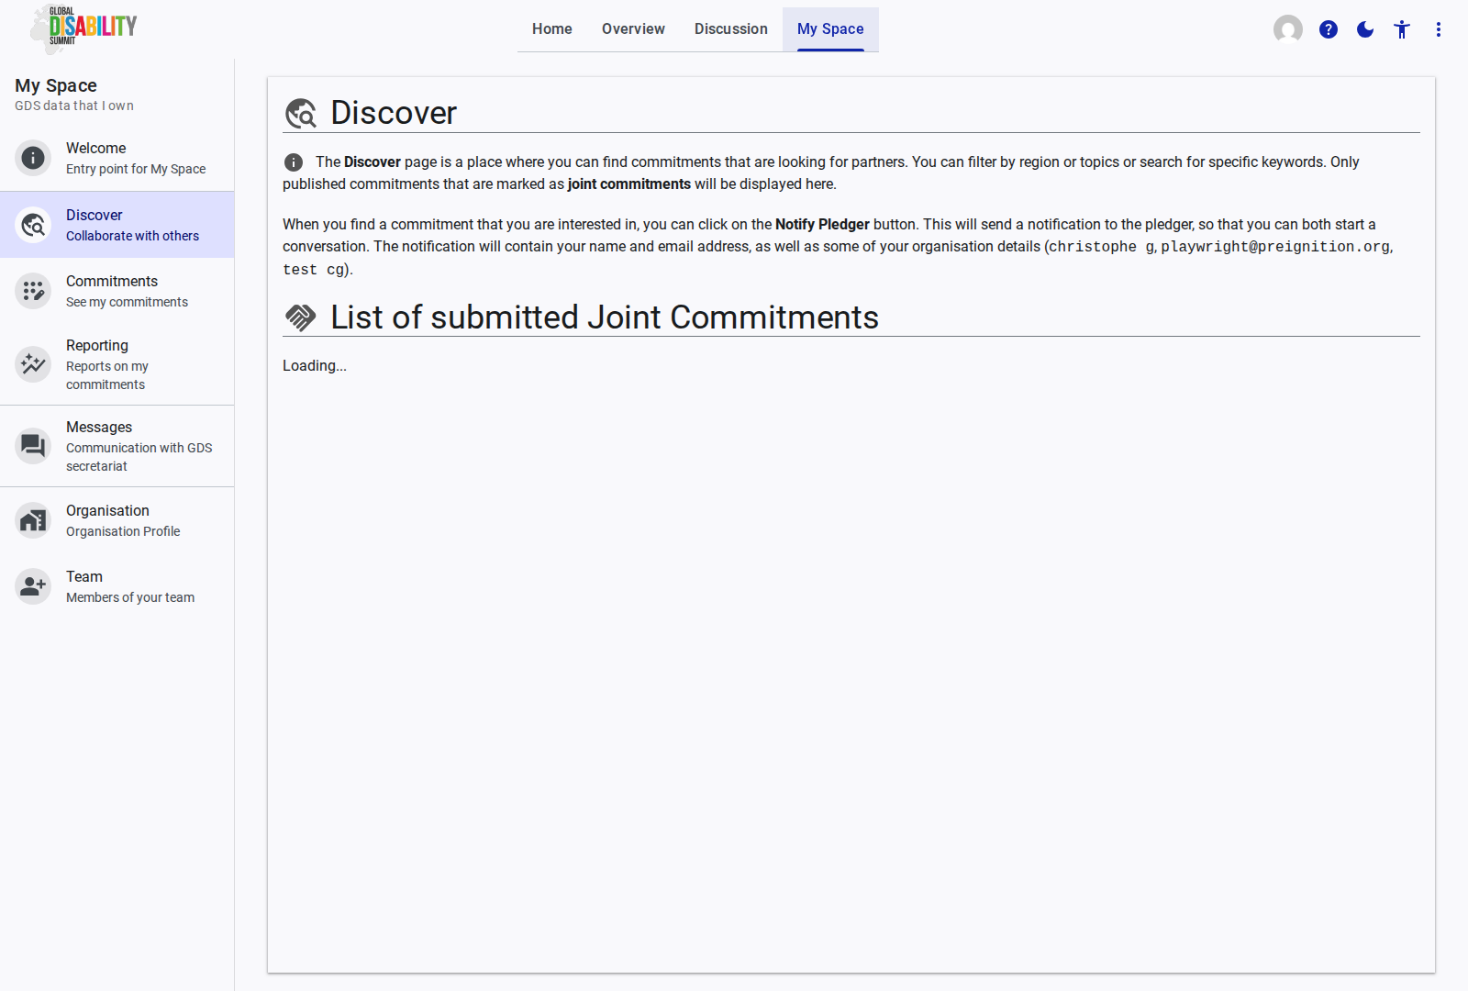The height and width of the screenshot is (991, 1468).
Task: Open the user profile avatar
Action: pyautogui.click(x=1288, y=29)
